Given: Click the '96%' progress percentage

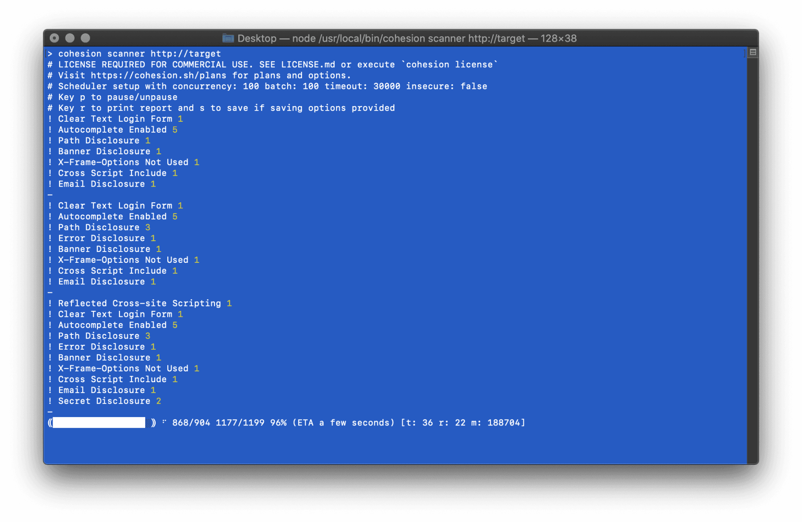Looking at the screenshot, I should tap(278, 423).
